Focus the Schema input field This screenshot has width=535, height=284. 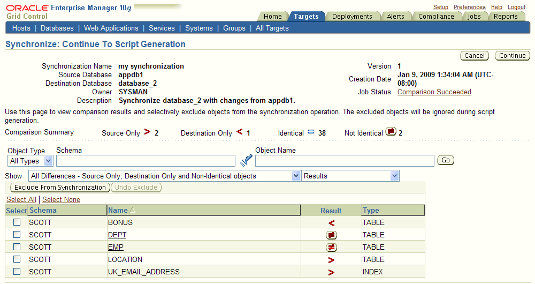(146, 161)
